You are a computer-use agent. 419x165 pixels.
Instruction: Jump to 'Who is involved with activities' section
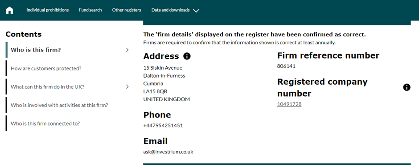[59, 105]
